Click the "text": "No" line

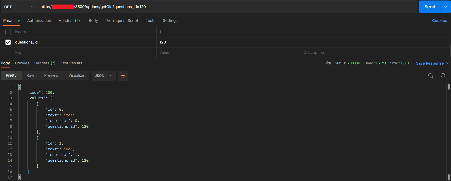tap(60, 149)
